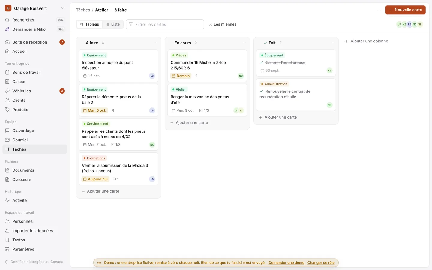Open Véhicules list
The height and width of the screenshot is (270, 432).
[35, 91]
